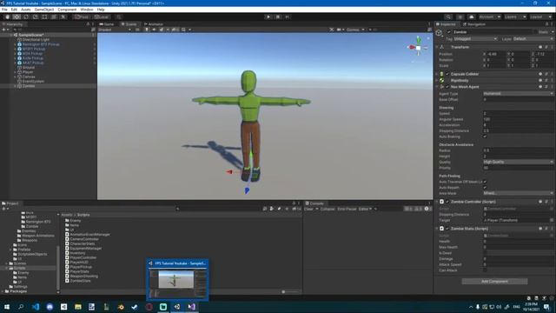Open the Layer dropdown showing Default
The height and width of the screenshot is (313, 556).
[533, 38]
